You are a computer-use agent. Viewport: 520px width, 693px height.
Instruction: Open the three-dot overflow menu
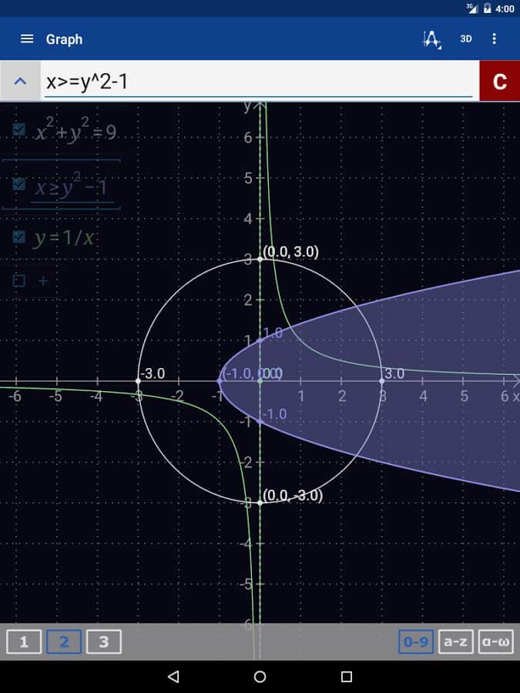[495, 38]
